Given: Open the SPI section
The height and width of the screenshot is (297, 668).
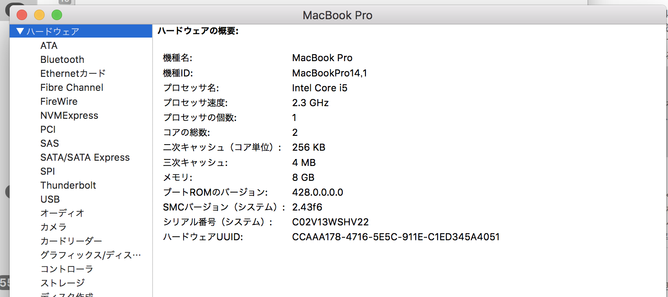Looking at the screenshot, I should click(48, 171).
